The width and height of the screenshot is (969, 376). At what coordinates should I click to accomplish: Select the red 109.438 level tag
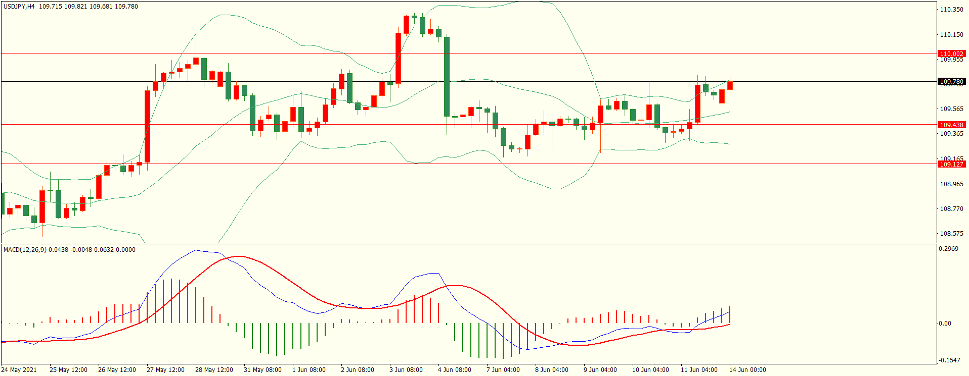pos(951,125)
